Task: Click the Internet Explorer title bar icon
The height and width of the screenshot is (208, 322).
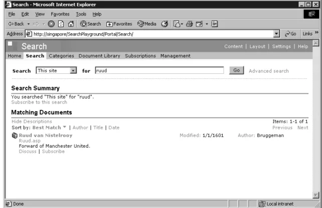Action: [x=9, y=5]
